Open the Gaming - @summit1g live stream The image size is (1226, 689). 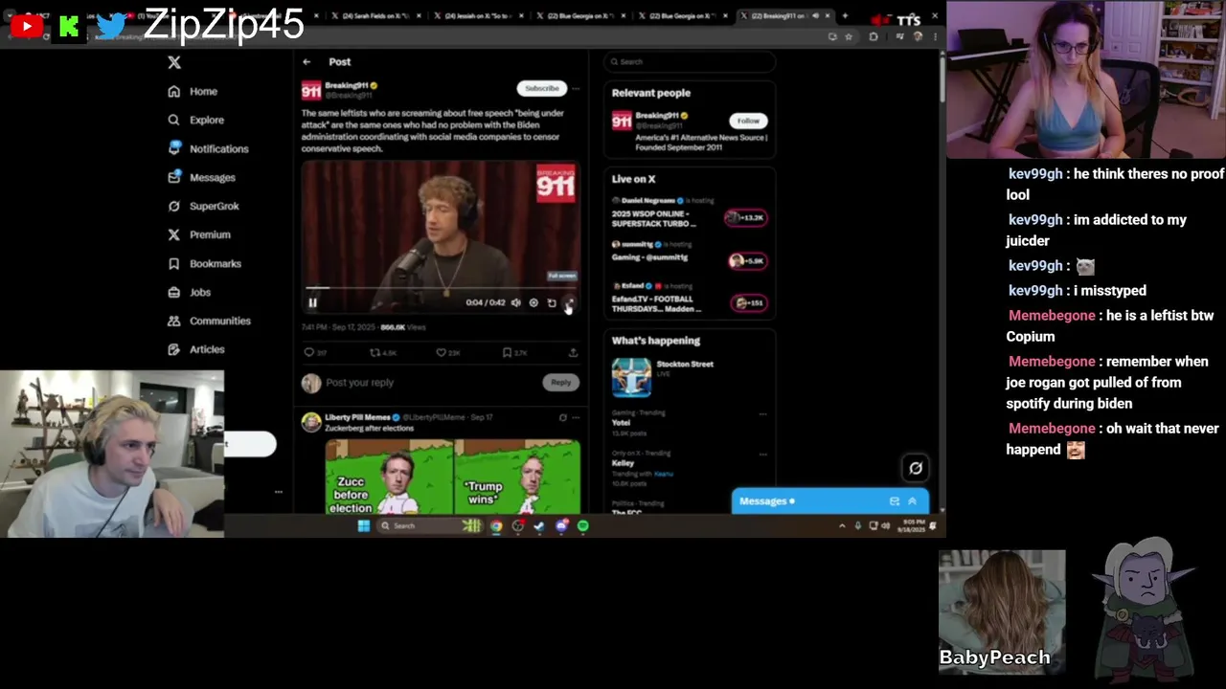click(x=649, y=257)
